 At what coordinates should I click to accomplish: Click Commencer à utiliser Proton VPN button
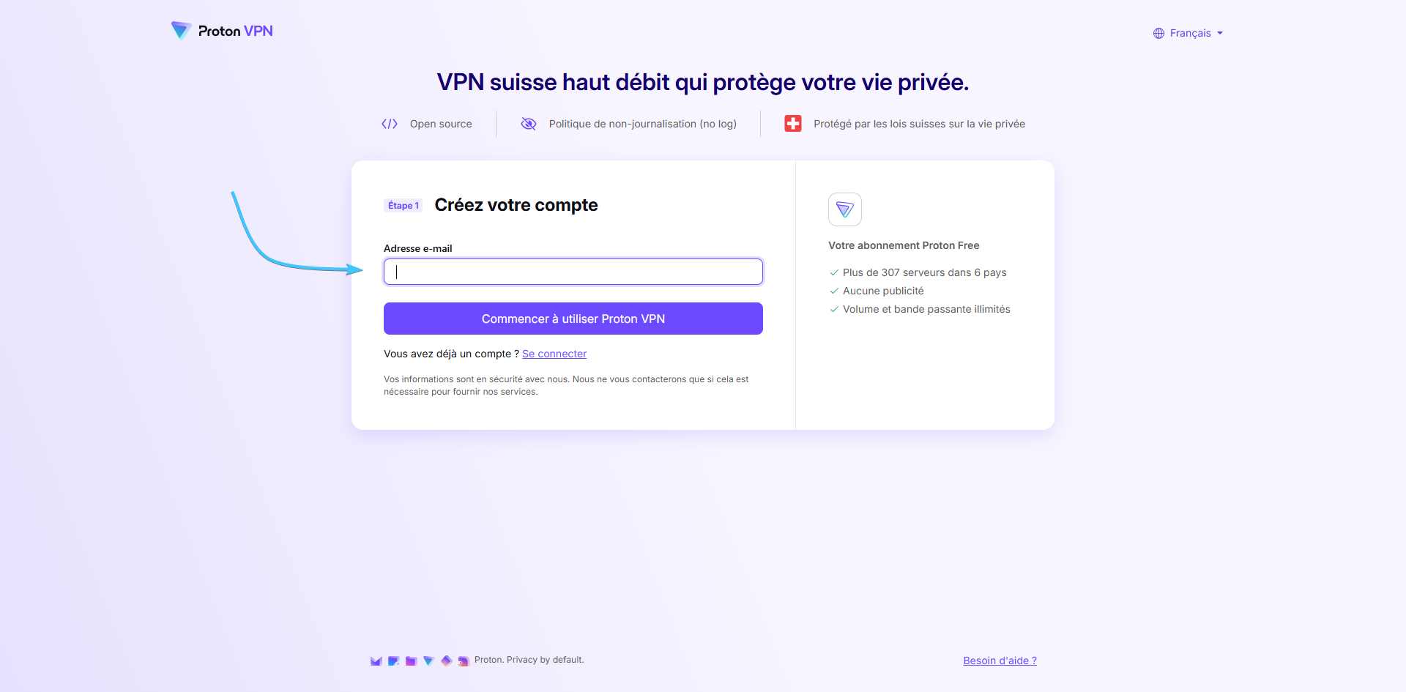pyautogui.click(x=573, y=319)
